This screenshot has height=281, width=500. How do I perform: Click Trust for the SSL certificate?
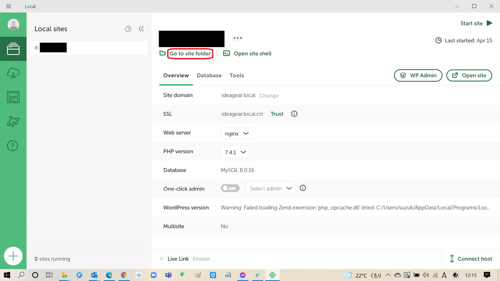[x=277, y=114]
